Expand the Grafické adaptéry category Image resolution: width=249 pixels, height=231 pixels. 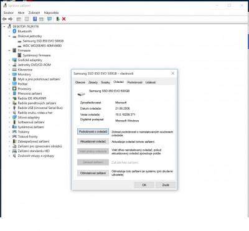pos(9,60)
